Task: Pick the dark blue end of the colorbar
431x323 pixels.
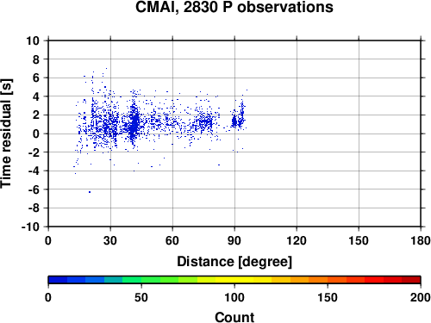Action: (58, 280)
